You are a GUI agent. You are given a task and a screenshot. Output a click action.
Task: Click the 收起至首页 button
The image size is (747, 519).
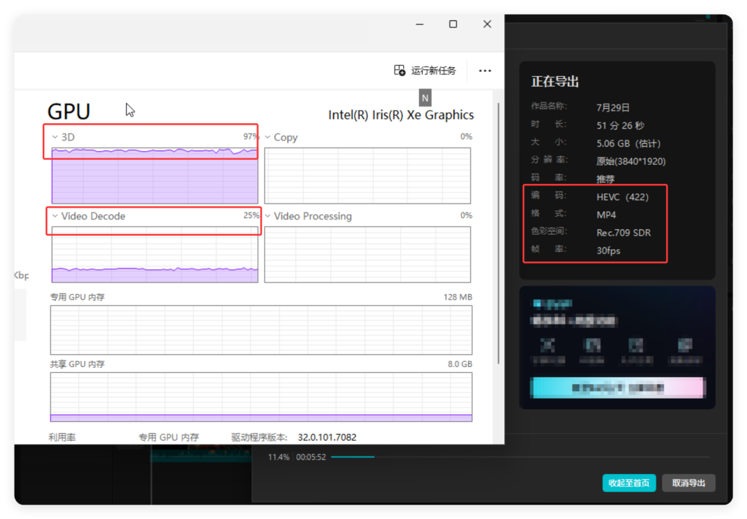[x=629, y=483]
